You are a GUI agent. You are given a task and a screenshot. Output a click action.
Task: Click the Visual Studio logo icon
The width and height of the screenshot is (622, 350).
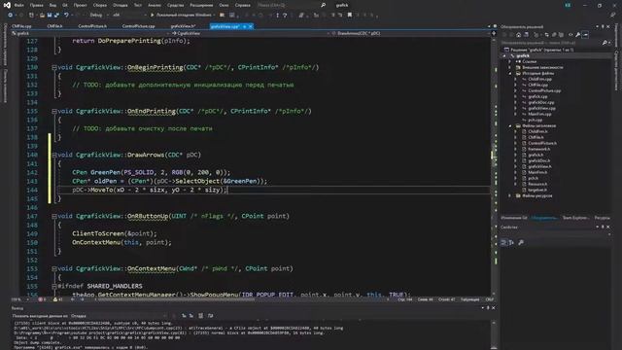point(7,5)
